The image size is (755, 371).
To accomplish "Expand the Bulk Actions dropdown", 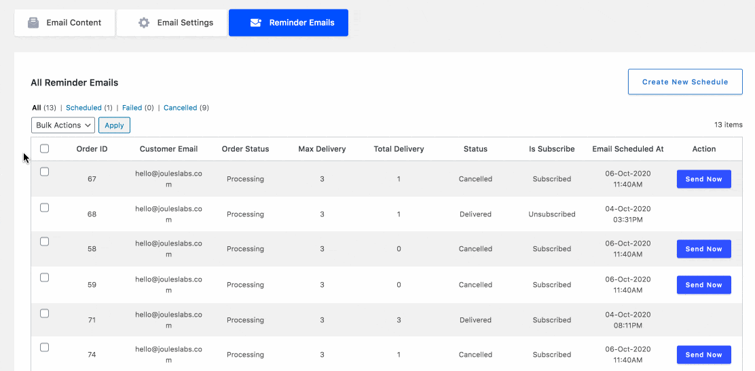I will (63, 125).
